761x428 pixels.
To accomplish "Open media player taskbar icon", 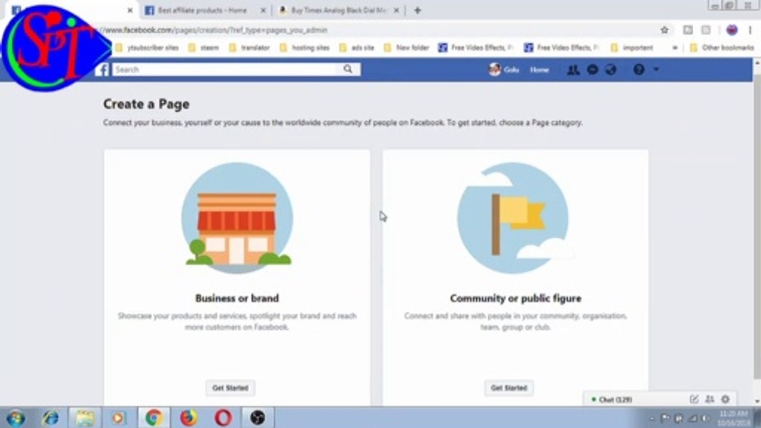I will (x=118, y=418).
